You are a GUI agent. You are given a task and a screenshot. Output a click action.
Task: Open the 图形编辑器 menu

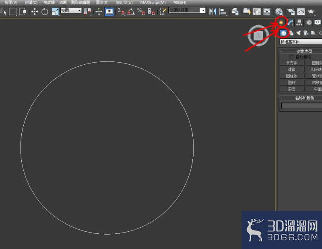point(80,2)
